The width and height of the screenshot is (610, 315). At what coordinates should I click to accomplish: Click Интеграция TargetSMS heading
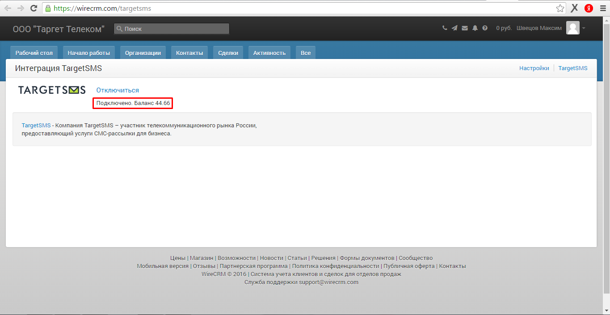pyautogui.click(x=59, y=68)
